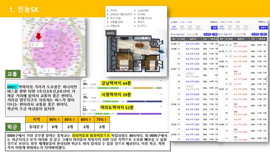Viewport: 270px width, 152px height.
Task: Click the '시청역까지 39분' highlighted label
Action: tap(116, 95)
